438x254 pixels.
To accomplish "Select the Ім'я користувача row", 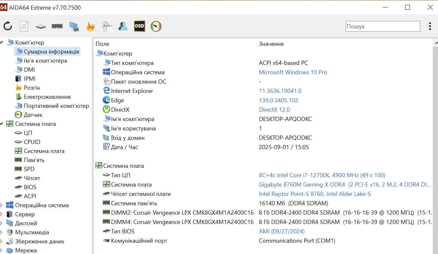I will [263, 128].
